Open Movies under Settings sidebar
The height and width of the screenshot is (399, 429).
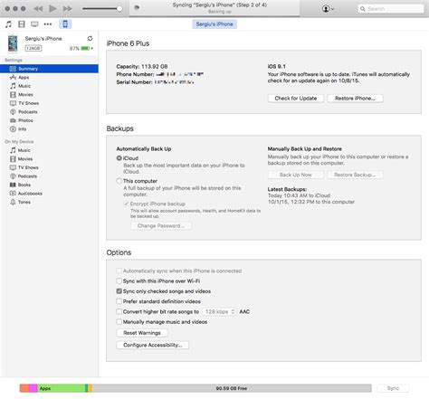click(49, 95)
